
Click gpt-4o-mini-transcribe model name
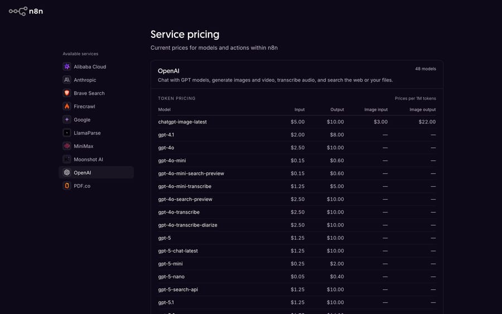pyautogui.click(x=185, y=186)
